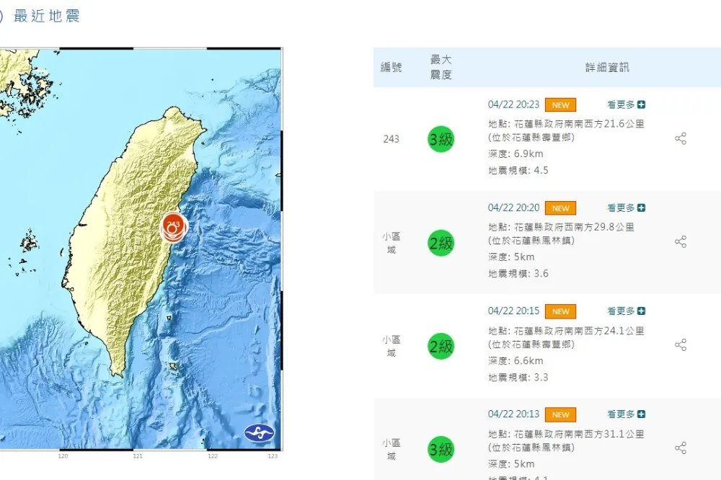The width and height of the screenshot is (721, 480).
Task: Click location text 花蓮縣政府南南西方21.6公里
Action: click(x=580, y=124)
